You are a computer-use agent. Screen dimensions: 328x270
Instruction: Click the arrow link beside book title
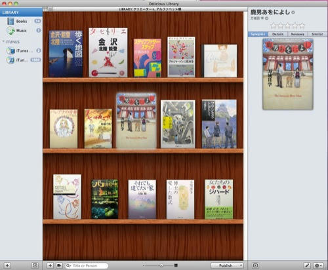(x=293, y=12)
